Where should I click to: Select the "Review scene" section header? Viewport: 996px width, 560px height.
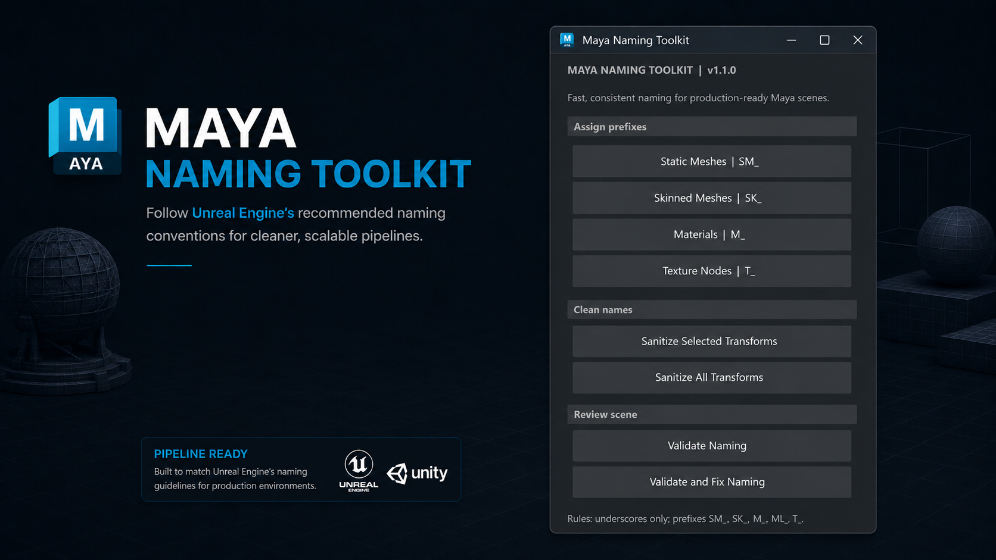click(x=712, y=414)
